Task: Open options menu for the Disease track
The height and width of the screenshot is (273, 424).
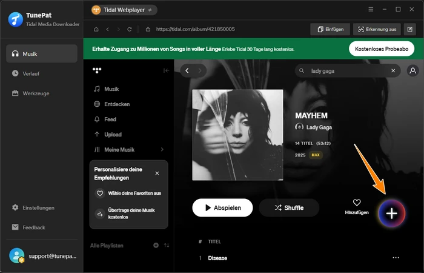Action: click(x=396, y=258)
